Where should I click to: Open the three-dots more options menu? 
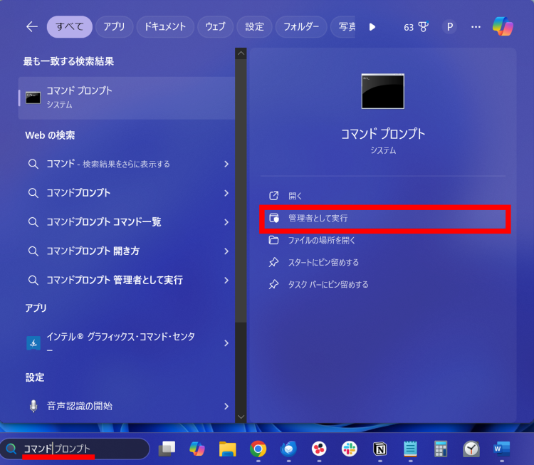tap(476, 26)
